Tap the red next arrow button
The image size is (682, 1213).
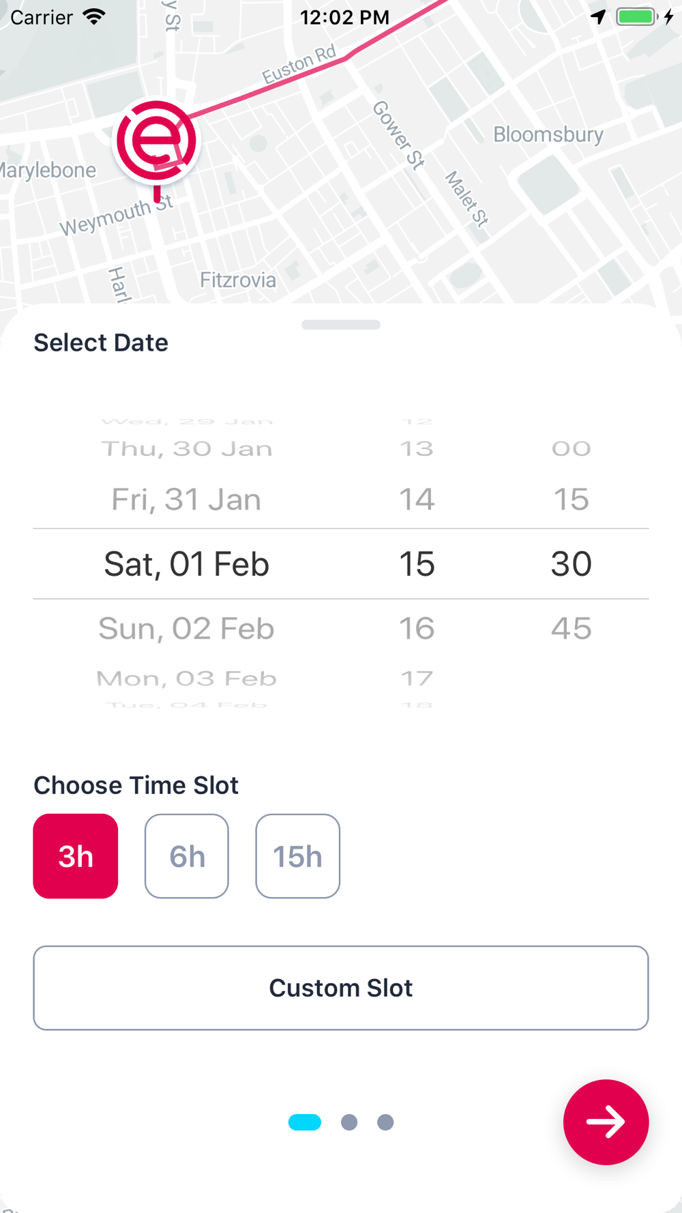click(606, 1122)
